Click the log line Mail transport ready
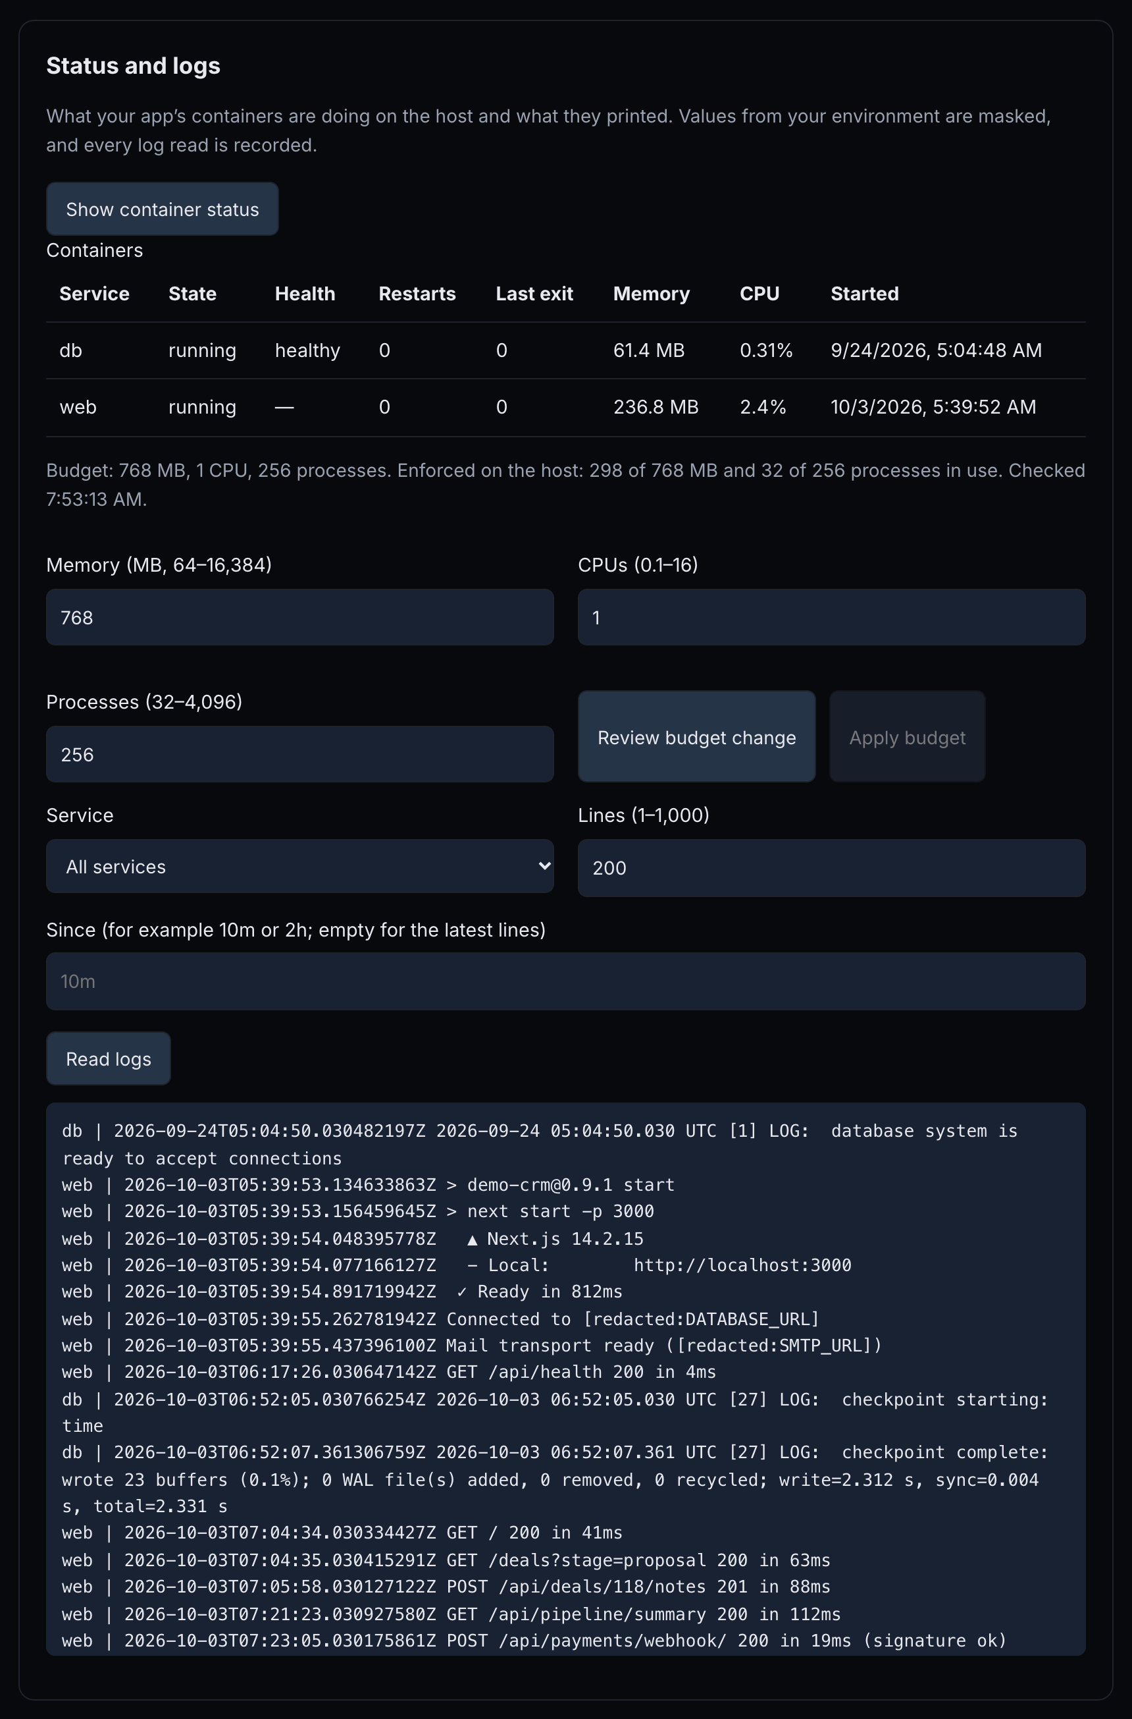1132x1719 pixels. [472, 1346]
